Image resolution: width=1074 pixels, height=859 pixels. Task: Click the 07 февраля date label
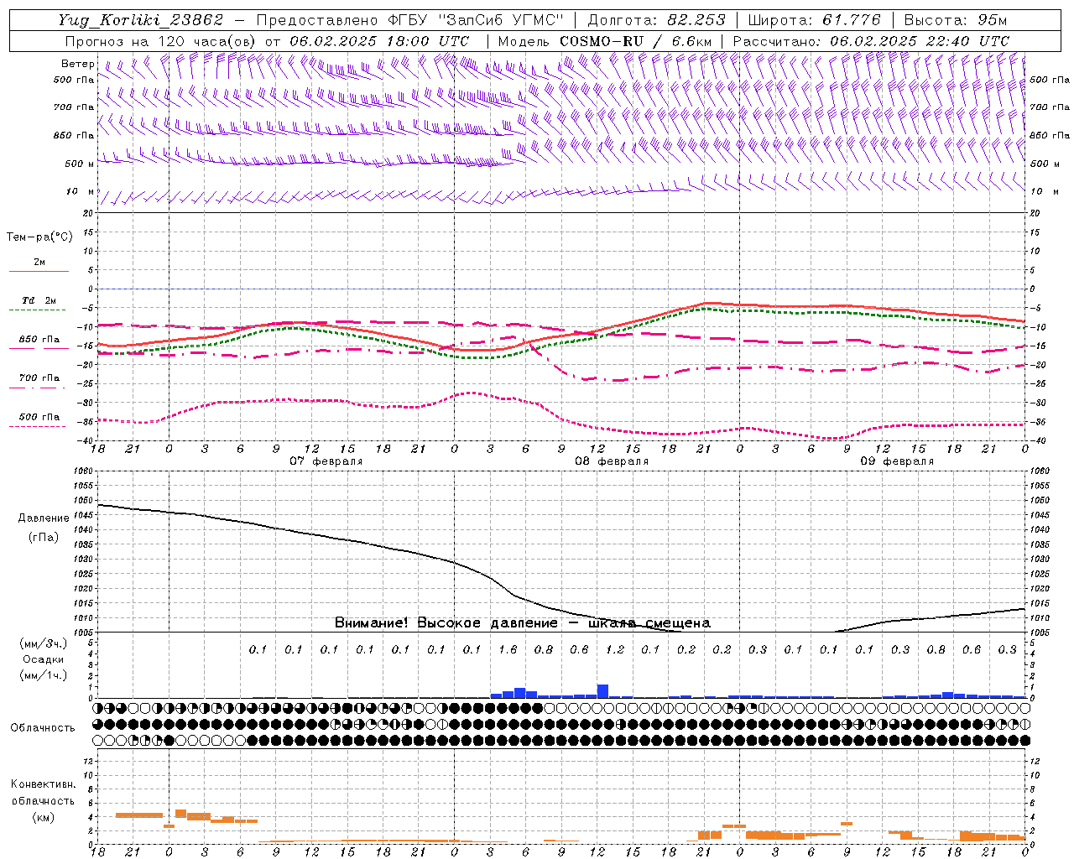click(x=326, y=461)
